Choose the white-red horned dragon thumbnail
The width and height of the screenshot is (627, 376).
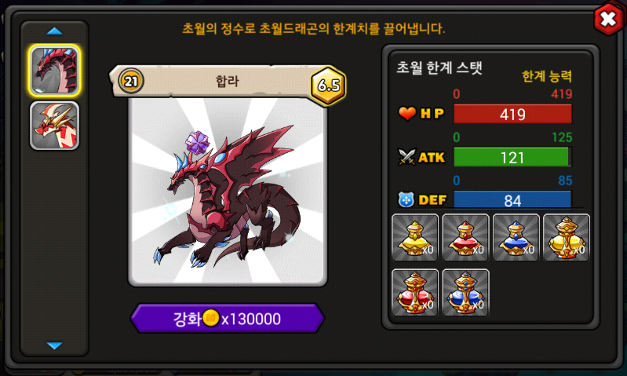coord(54,126)
